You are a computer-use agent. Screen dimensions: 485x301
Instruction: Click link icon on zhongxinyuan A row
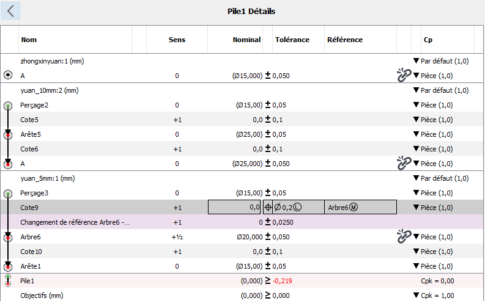click(404, 75)
